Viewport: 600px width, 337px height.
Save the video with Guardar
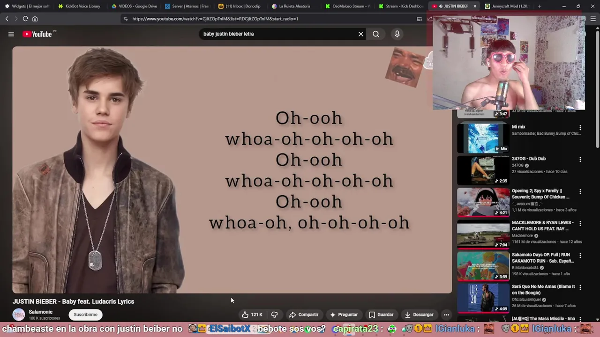(381, 315)
